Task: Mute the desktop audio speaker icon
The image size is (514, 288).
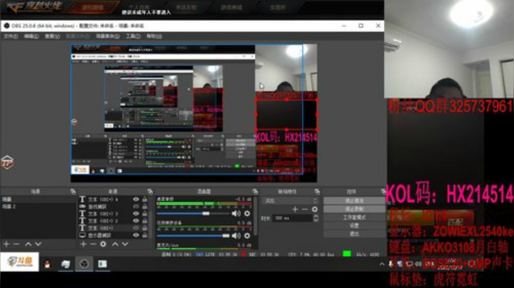Action: [236, 213]
